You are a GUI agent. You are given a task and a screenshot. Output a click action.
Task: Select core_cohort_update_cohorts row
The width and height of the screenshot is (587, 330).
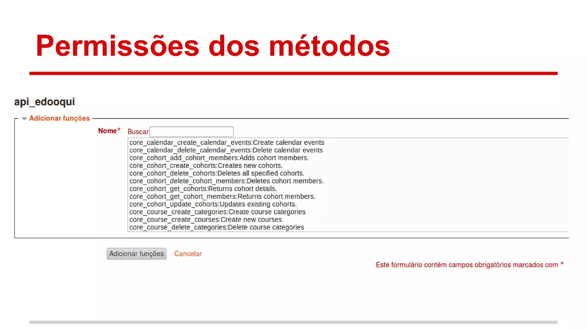pyautogui.click(x=348, y=204)
